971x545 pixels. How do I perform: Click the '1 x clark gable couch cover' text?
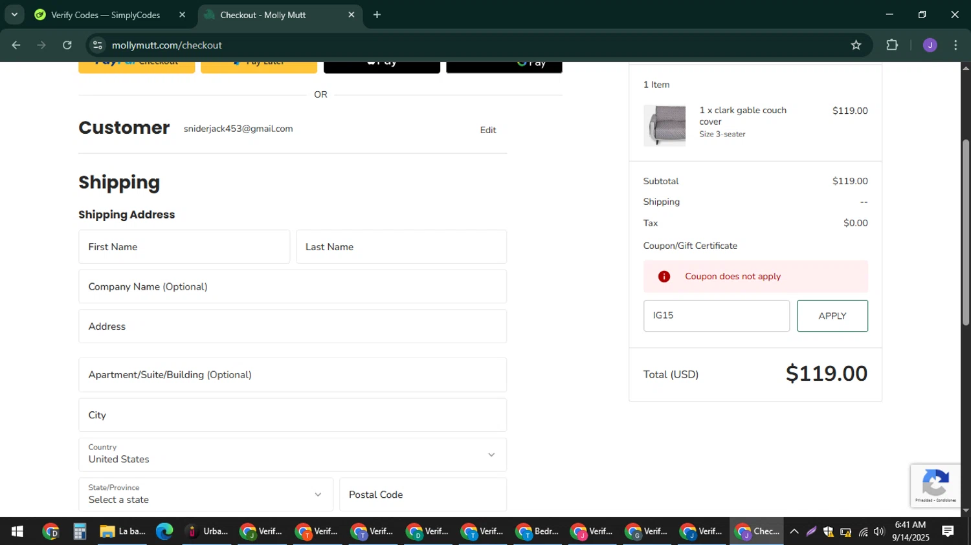click(743, 116)
